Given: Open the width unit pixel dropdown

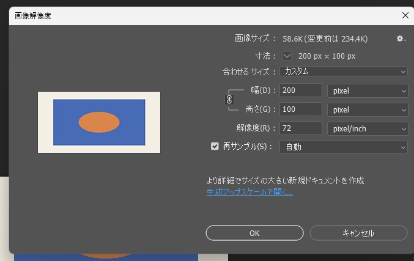Looking at the screenshot, I should pos(368,91).
